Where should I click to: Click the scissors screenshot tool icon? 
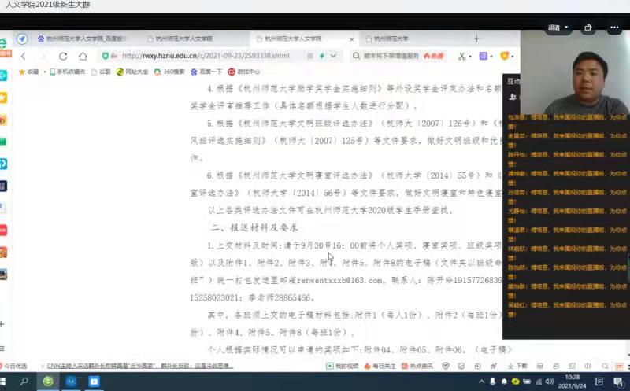coord(461,56)
